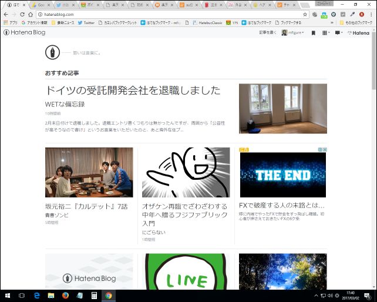Click the trees and sky photo thumbnail
This screenshot has width=377, height=302.
(283, 271)
